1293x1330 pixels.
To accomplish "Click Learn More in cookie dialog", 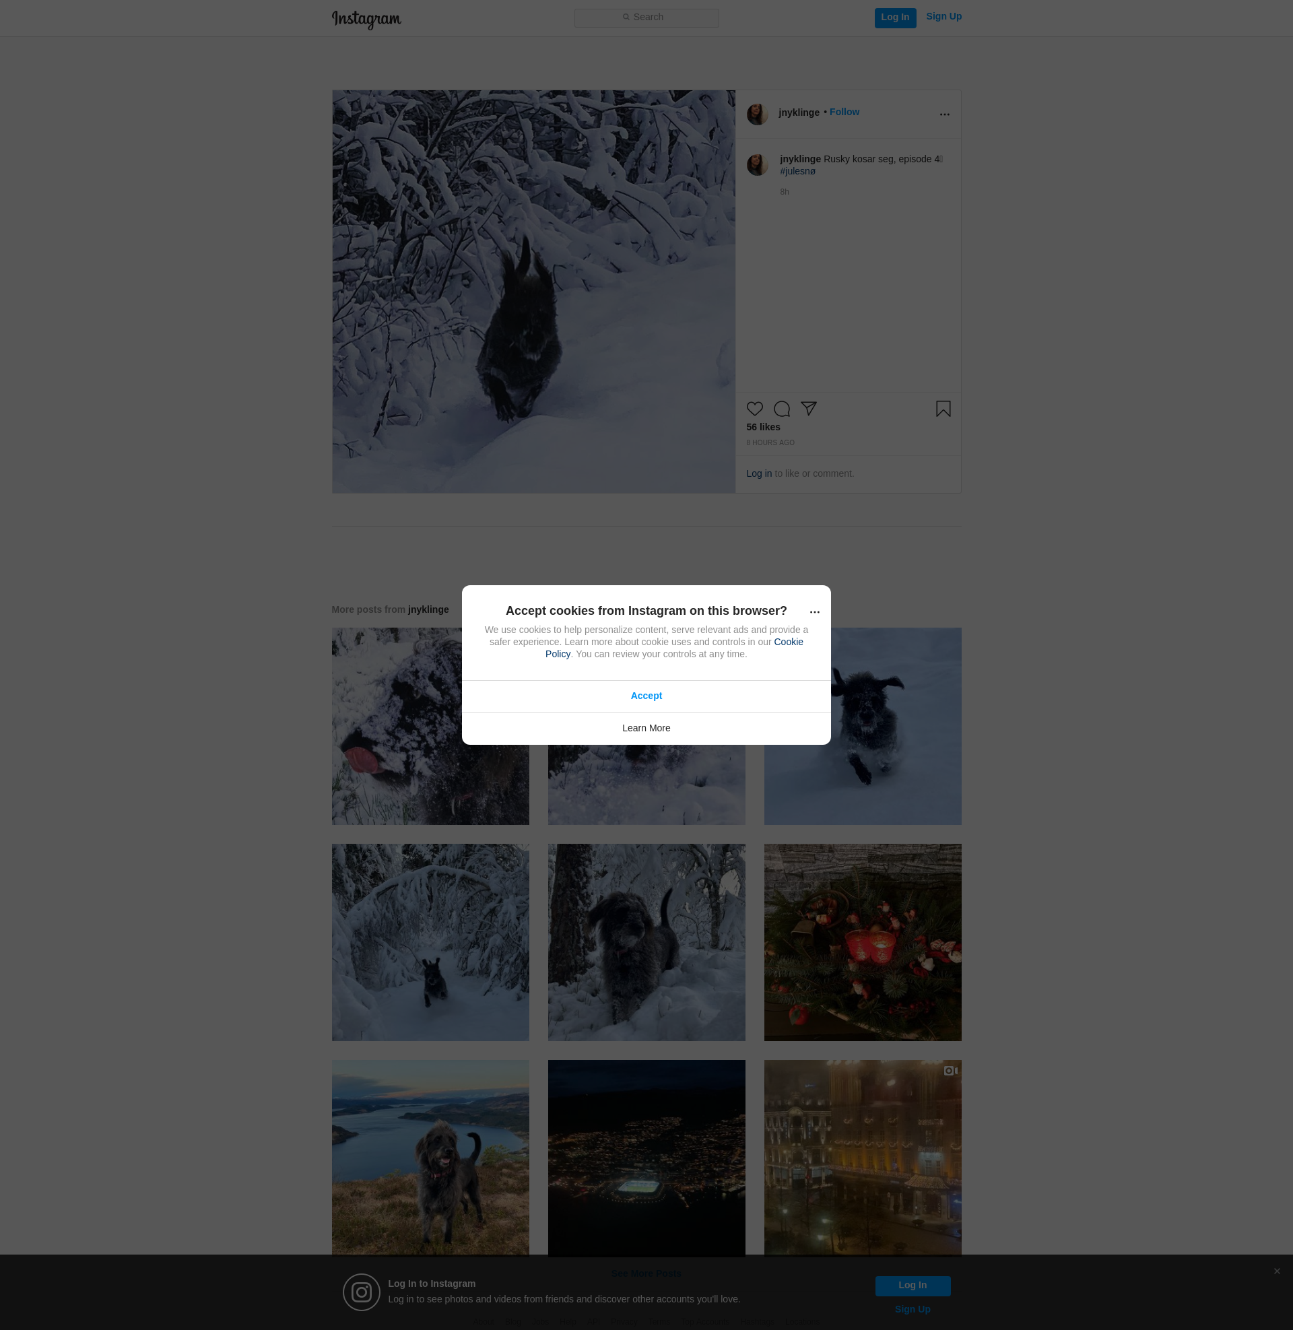I will point(646,728).
